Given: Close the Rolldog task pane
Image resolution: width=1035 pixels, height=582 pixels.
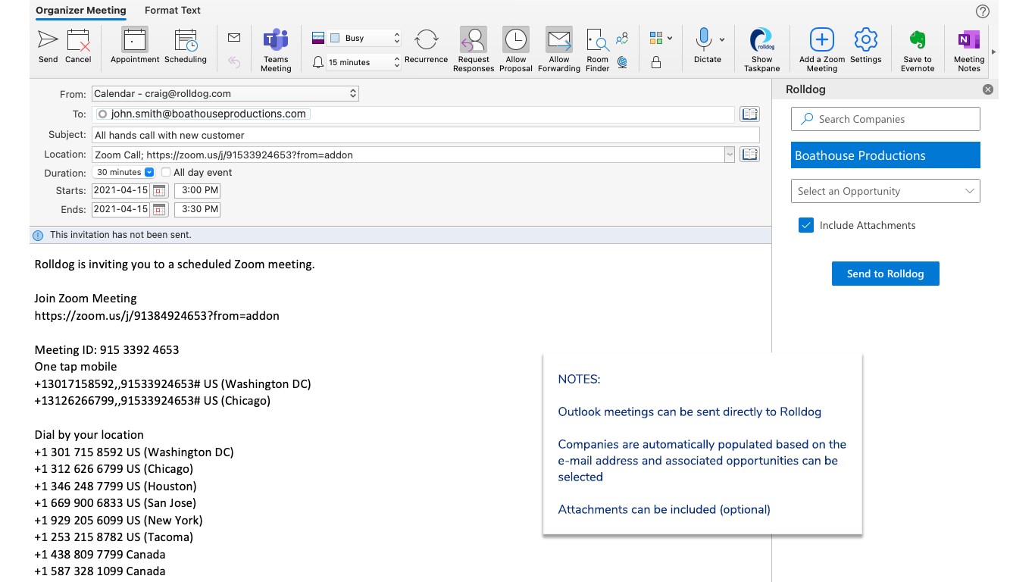Looking at the screenshot, I should 988,89.
